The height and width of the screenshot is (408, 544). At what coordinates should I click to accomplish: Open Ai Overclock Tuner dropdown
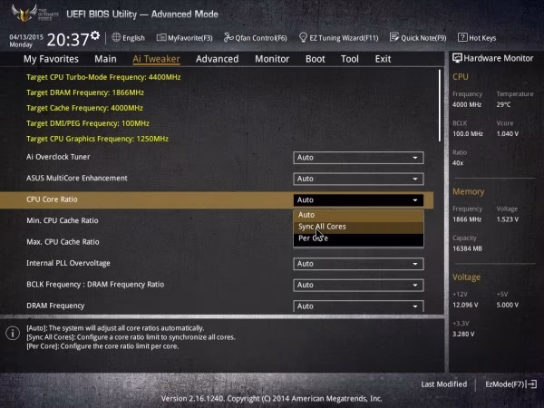tap(358, 158)
